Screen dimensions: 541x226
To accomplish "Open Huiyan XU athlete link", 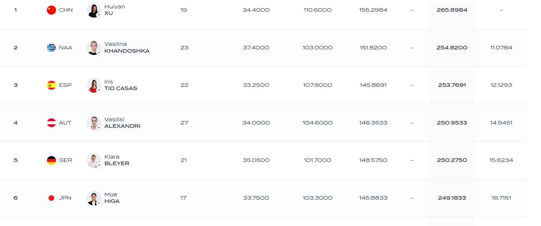I will click(115, 10).
